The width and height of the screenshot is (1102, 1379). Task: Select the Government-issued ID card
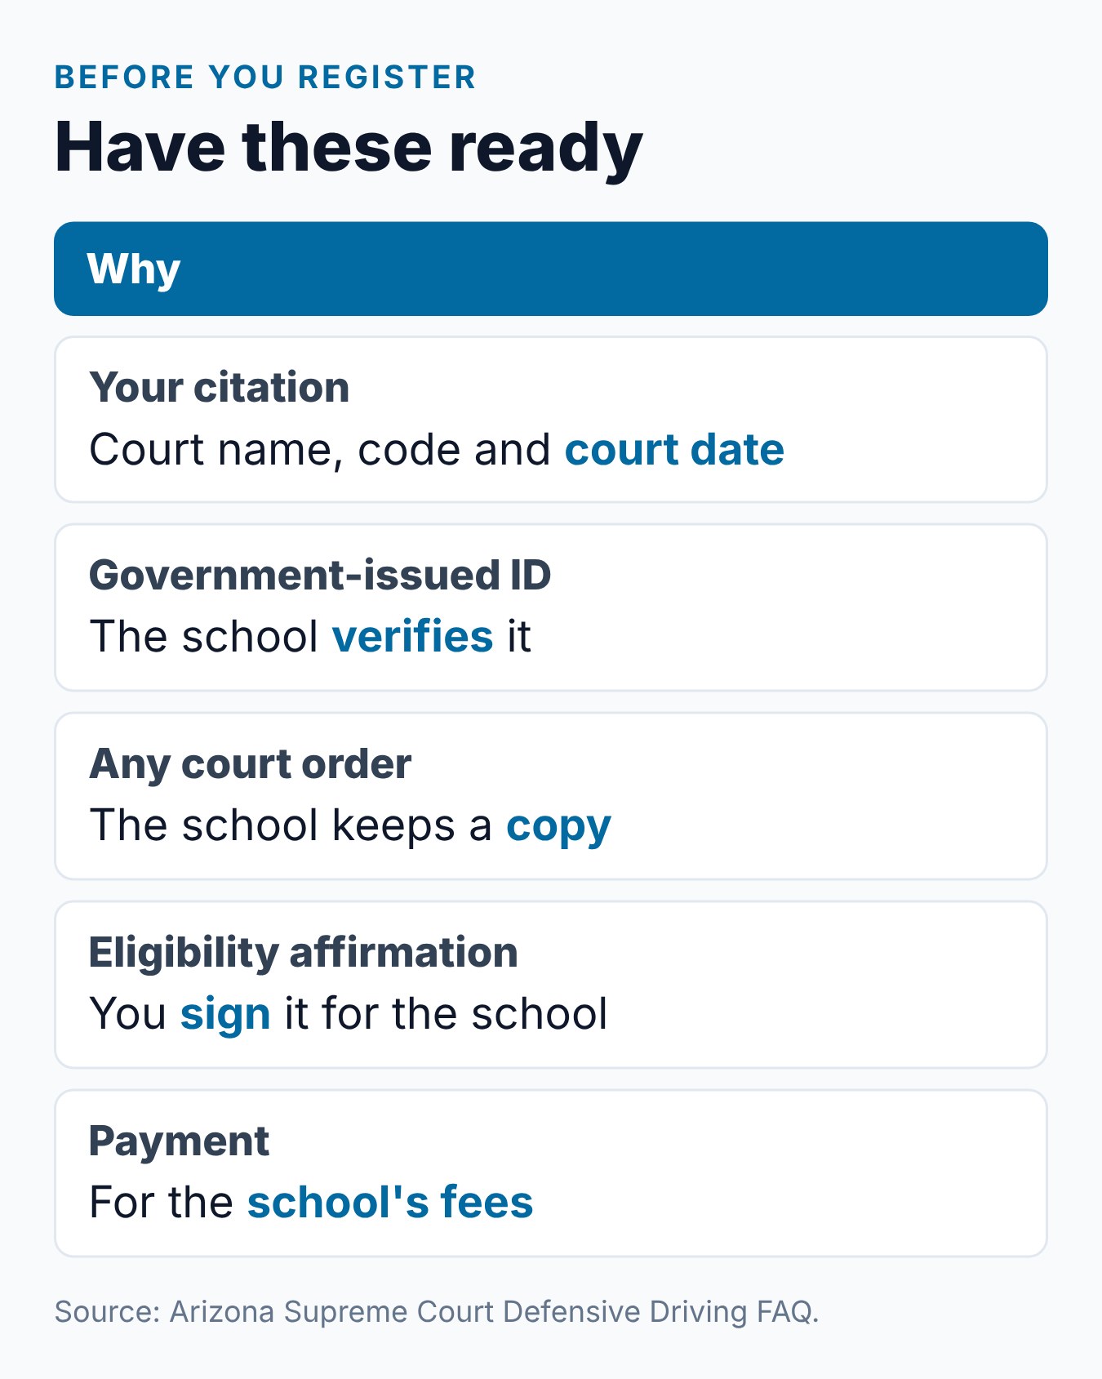[x=551, y=607]
